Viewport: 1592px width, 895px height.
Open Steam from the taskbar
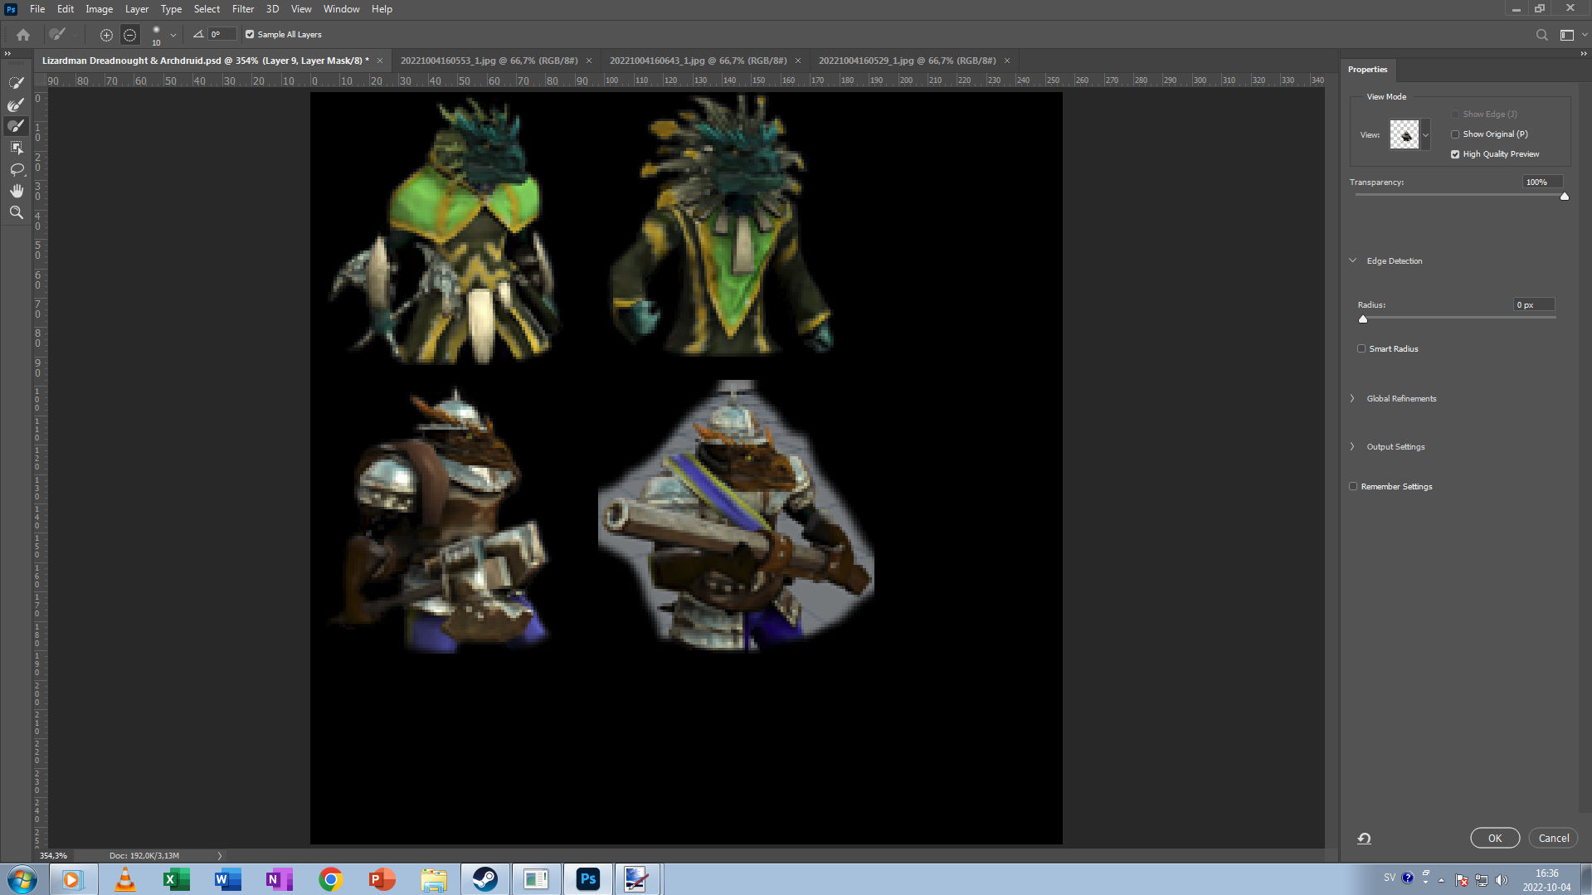[484, 879]
